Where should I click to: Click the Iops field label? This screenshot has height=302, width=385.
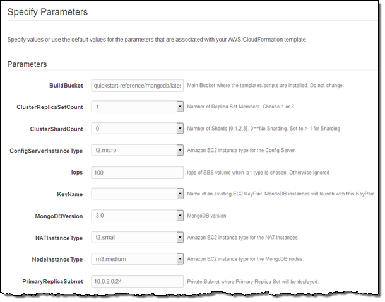coord(76,172)
